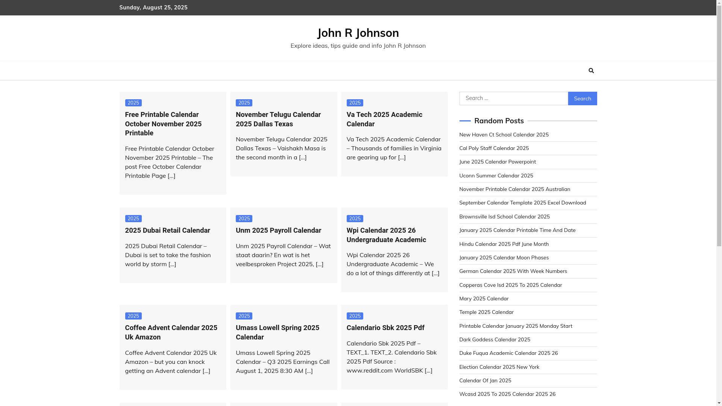Click read-more ellipsis in November Telugu Calendar excerpt
This screenshot has width=722, height=406.
tap(303, 157)
